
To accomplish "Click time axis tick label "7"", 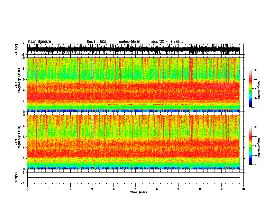I will pos(179,189).
